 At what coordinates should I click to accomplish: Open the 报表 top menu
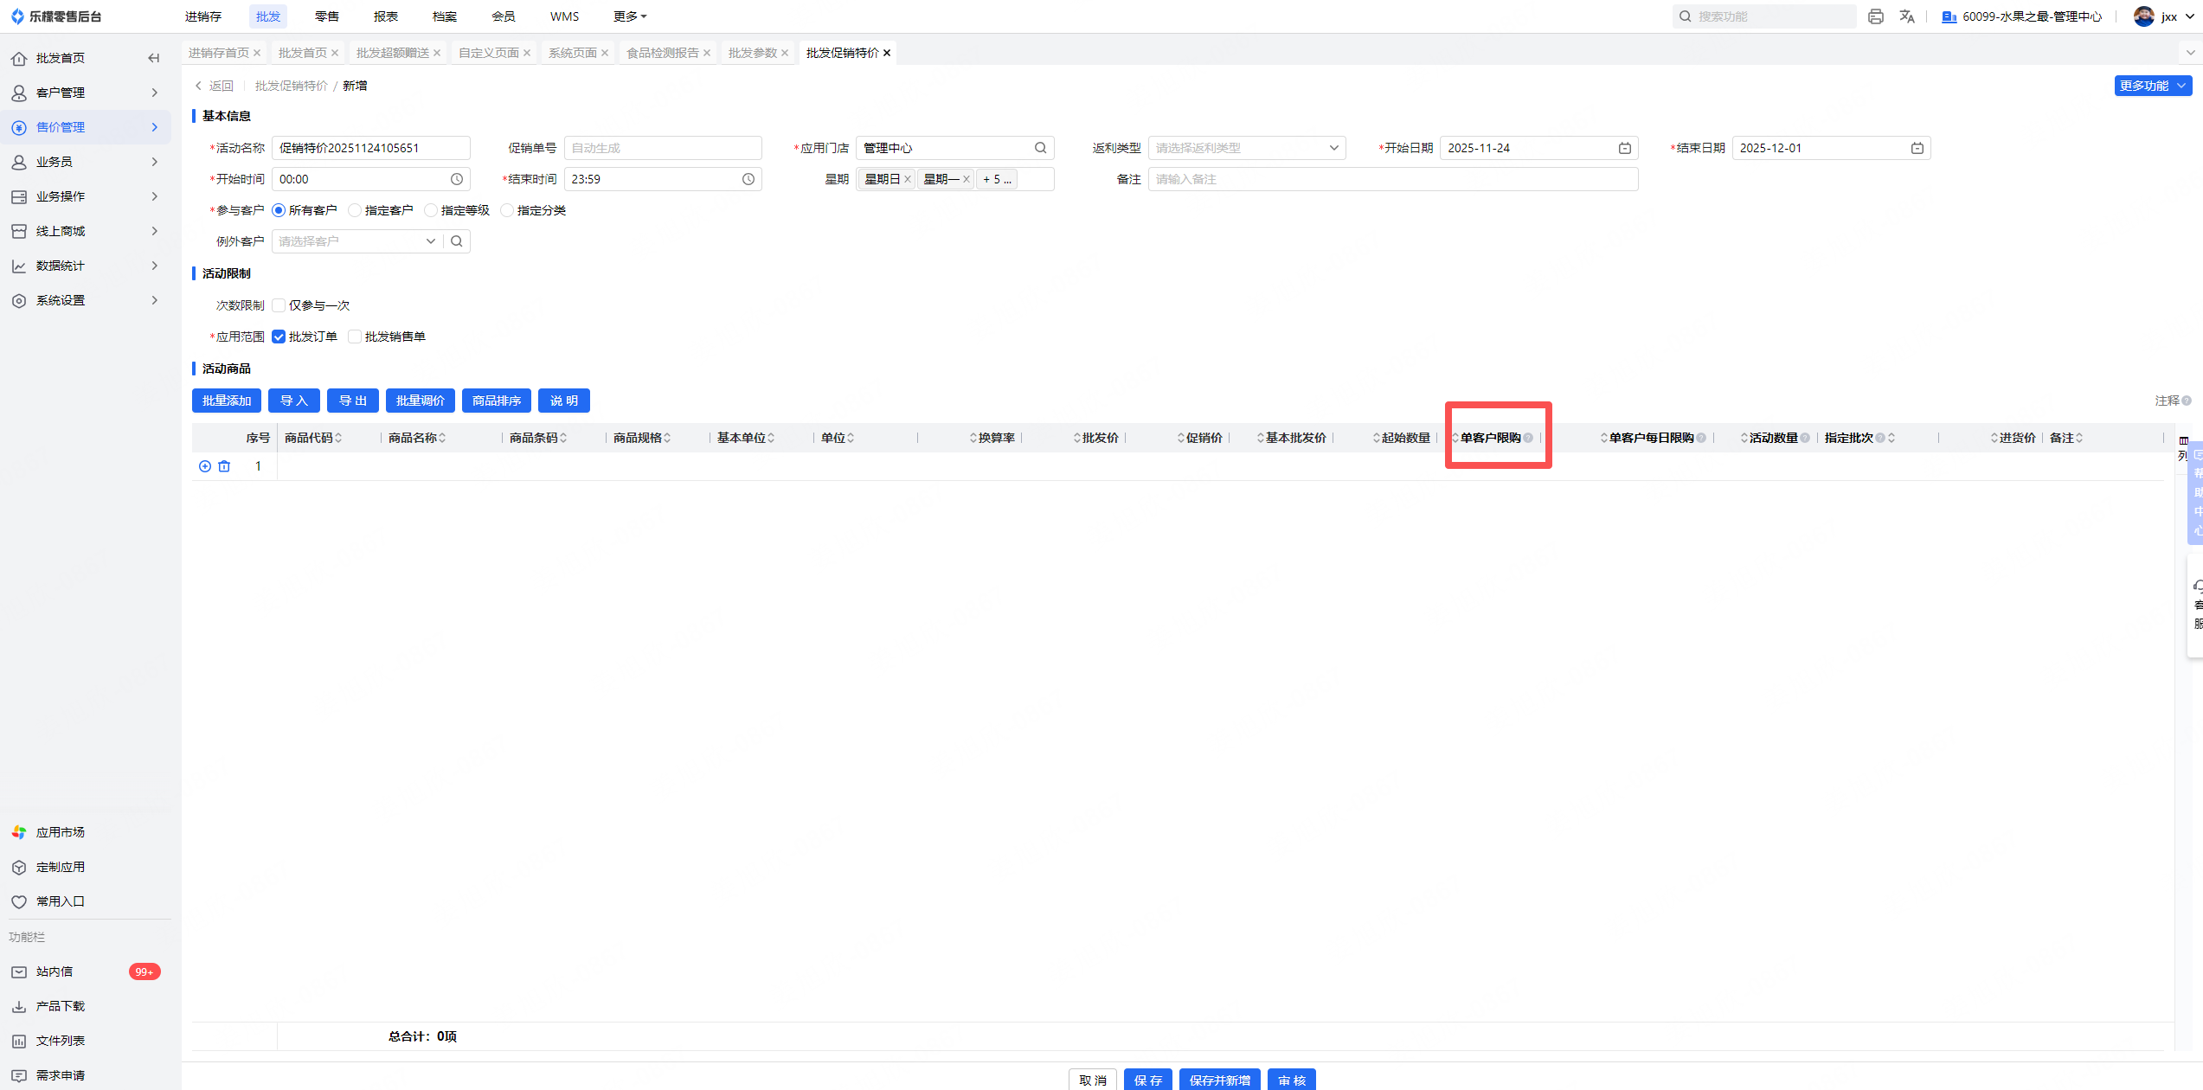click(x=385, y=16)
